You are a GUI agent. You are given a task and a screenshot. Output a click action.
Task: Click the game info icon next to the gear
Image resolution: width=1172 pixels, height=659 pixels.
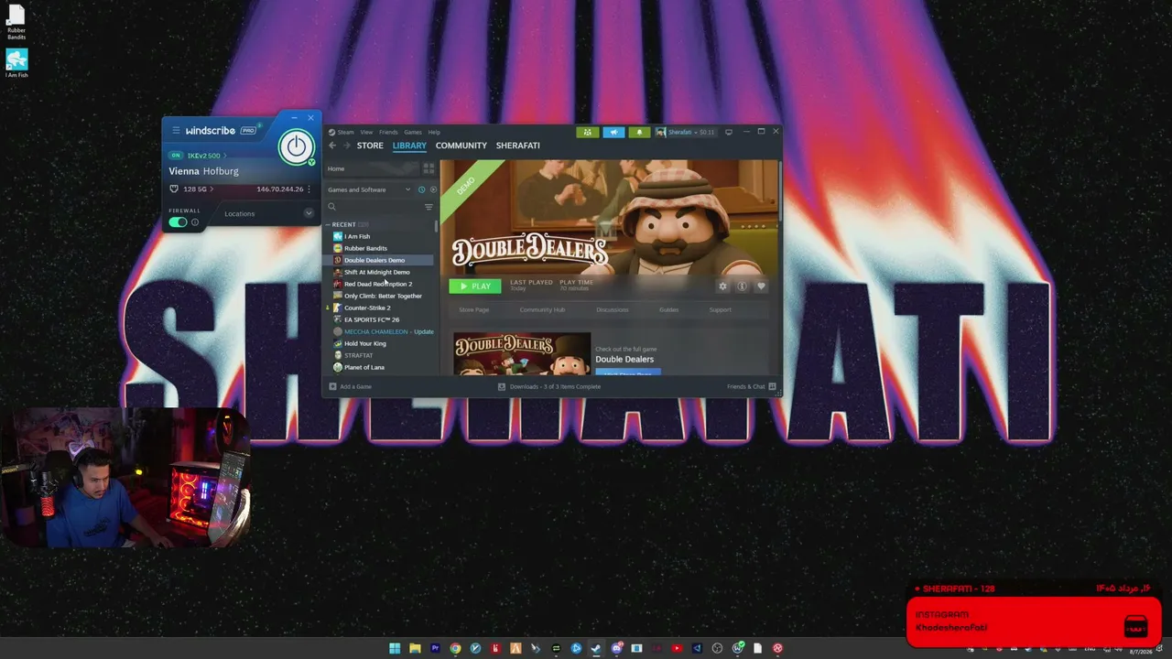(x=742, y=286)
